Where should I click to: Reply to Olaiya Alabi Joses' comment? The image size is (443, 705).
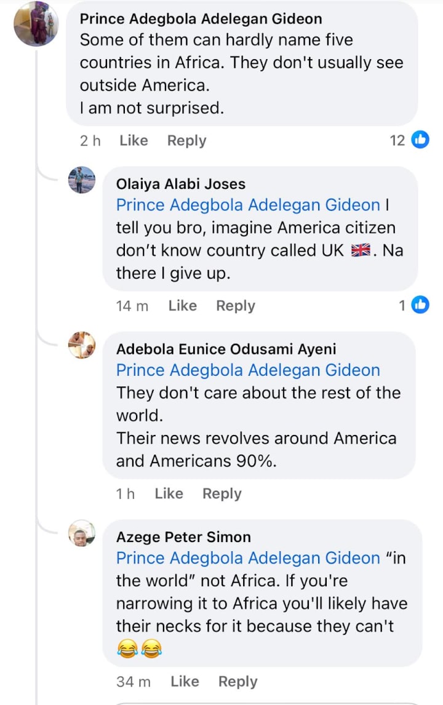pyautogui.click(x=235, y=306)
